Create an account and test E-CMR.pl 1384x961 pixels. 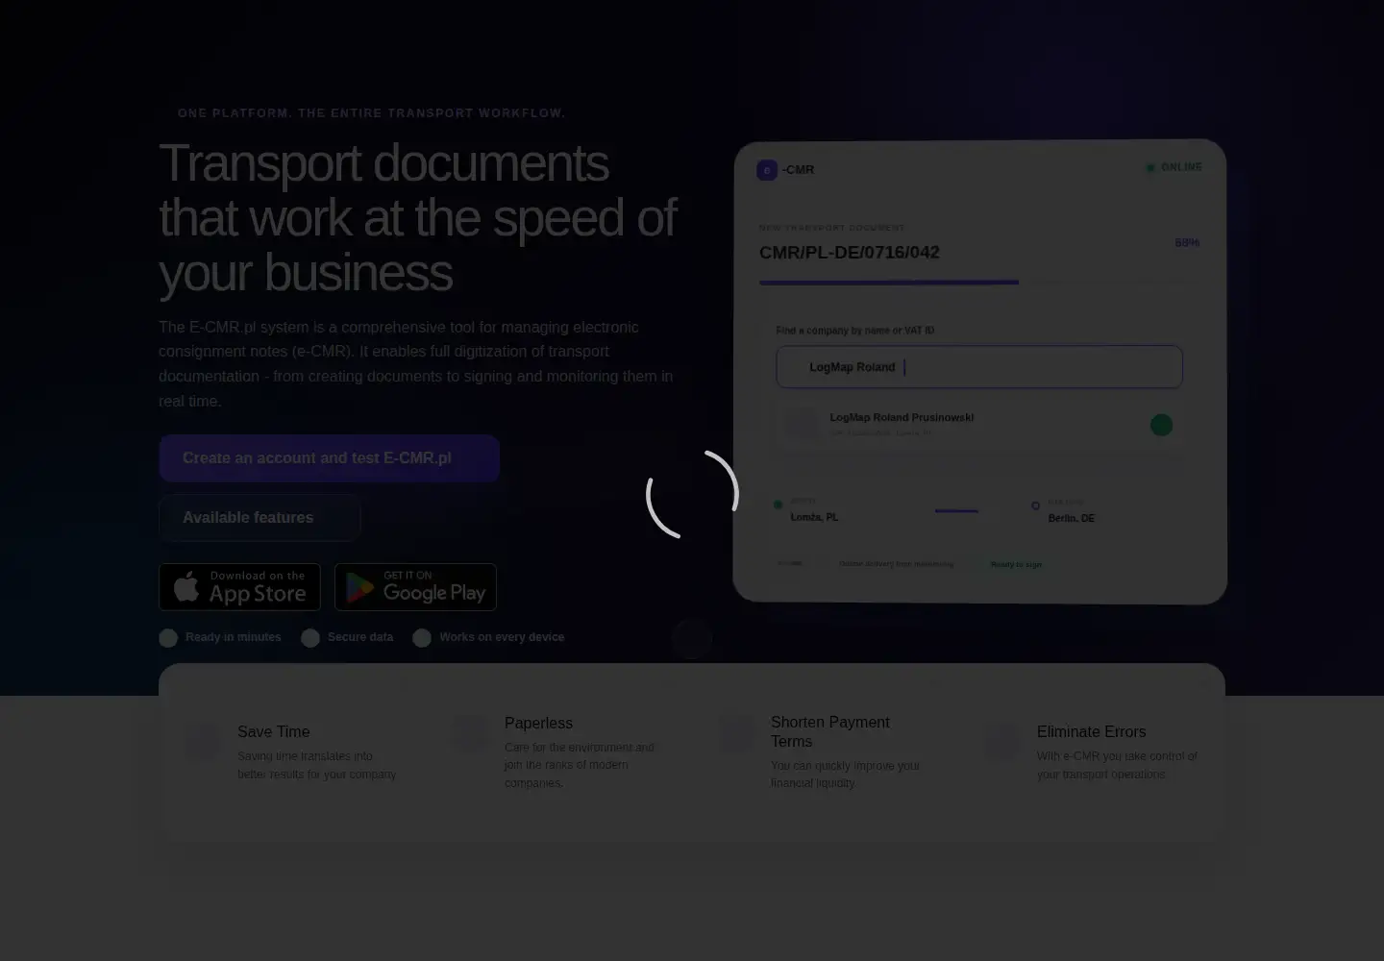(x=329, y=458)
